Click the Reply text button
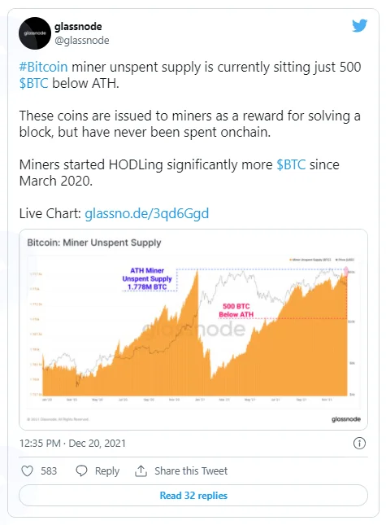386x525 pixels. click(x=107, y=470)
